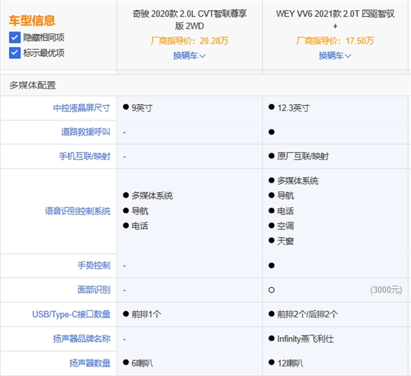Screen dimensions: 411x376
Task: Expand 换辆车 dropdown under 奇骏
Action: coord(190,55)
